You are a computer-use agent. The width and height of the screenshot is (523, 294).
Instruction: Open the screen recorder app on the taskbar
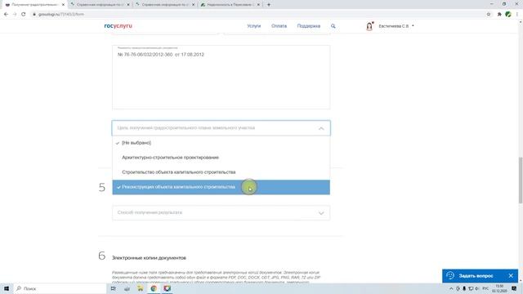pyautogui.click(x=167, y=288)
